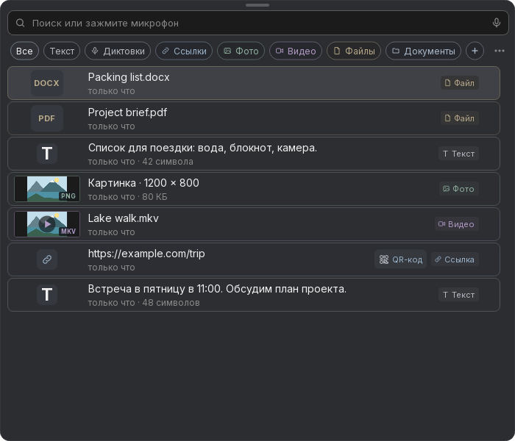The width and height of the screenshot is (515, 441).
Task: Click the T icon of Список для поездки
Action: point(47,154)
